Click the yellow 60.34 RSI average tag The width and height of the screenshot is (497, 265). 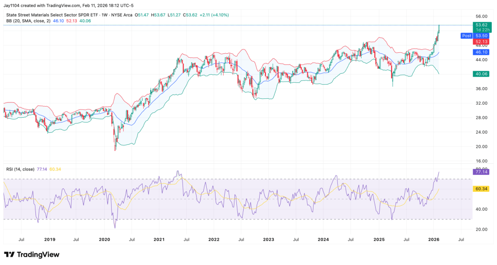point(481,188)
